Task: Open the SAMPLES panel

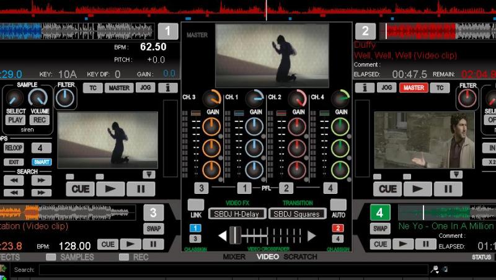Action: [x=70, y=257]
